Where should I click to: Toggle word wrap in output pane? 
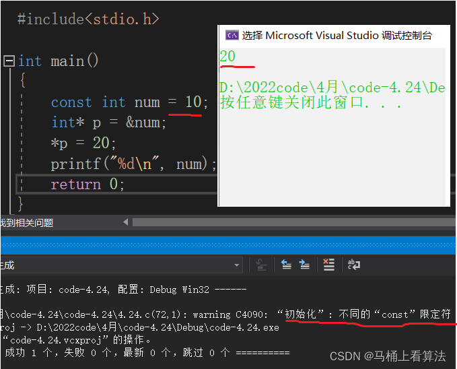tap(353, 265)
